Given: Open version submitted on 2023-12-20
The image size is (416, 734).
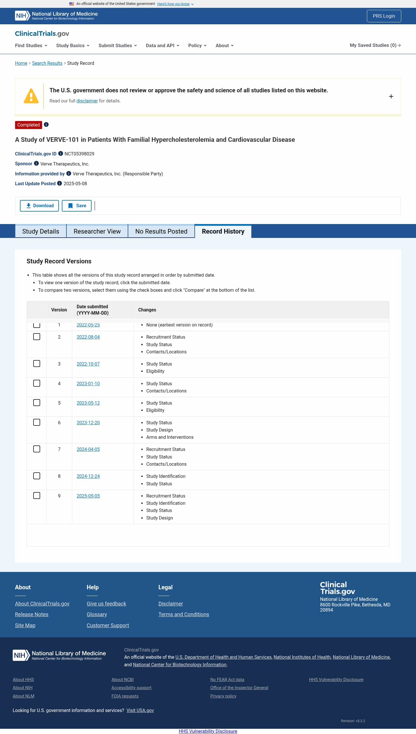Looking at the screenshot, I should tap(88, 423).
